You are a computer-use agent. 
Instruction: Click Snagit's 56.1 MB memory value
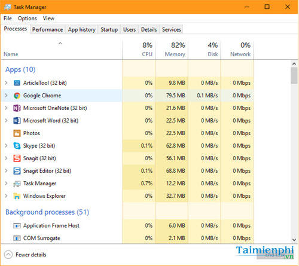click(x=176, y=158)
